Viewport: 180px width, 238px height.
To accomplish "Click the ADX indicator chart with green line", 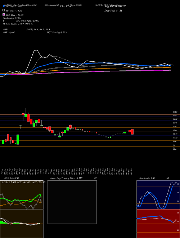I will point(22,195).
